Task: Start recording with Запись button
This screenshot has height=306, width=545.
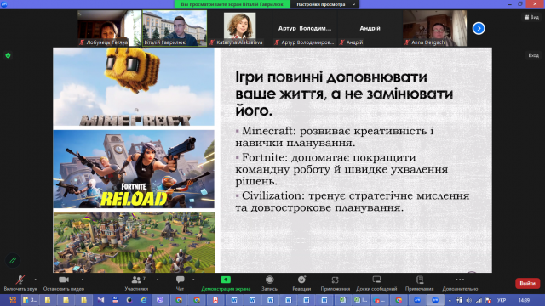Action: (269, 283)
